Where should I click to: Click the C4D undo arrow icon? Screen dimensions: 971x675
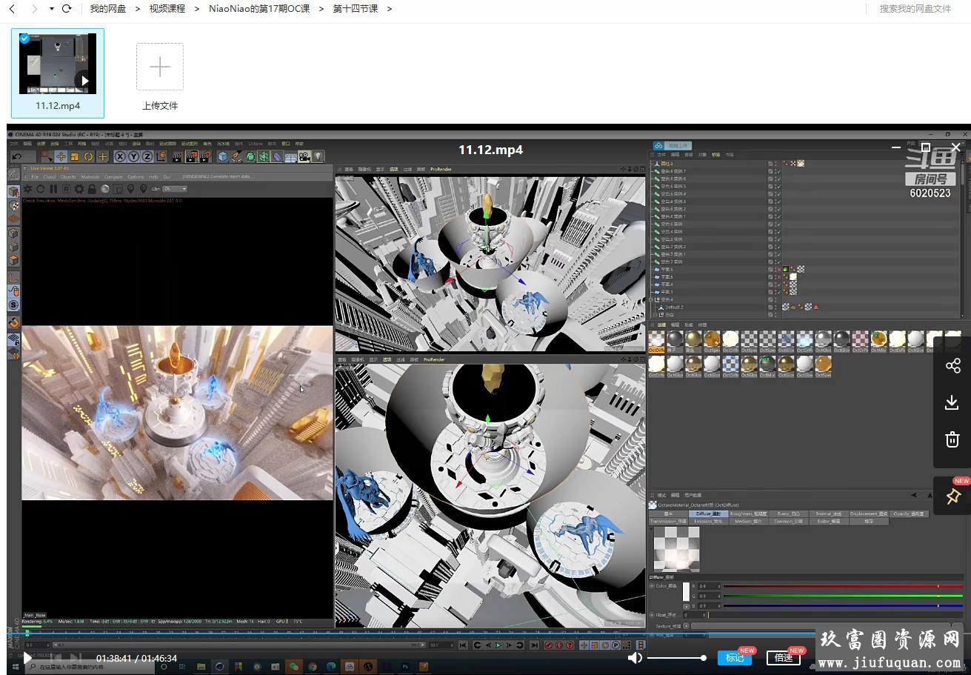[16, 157]
